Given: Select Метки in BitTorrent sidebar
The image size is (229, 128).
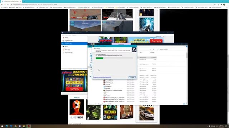Looking at the screenshot, I should tap(66, 47).
